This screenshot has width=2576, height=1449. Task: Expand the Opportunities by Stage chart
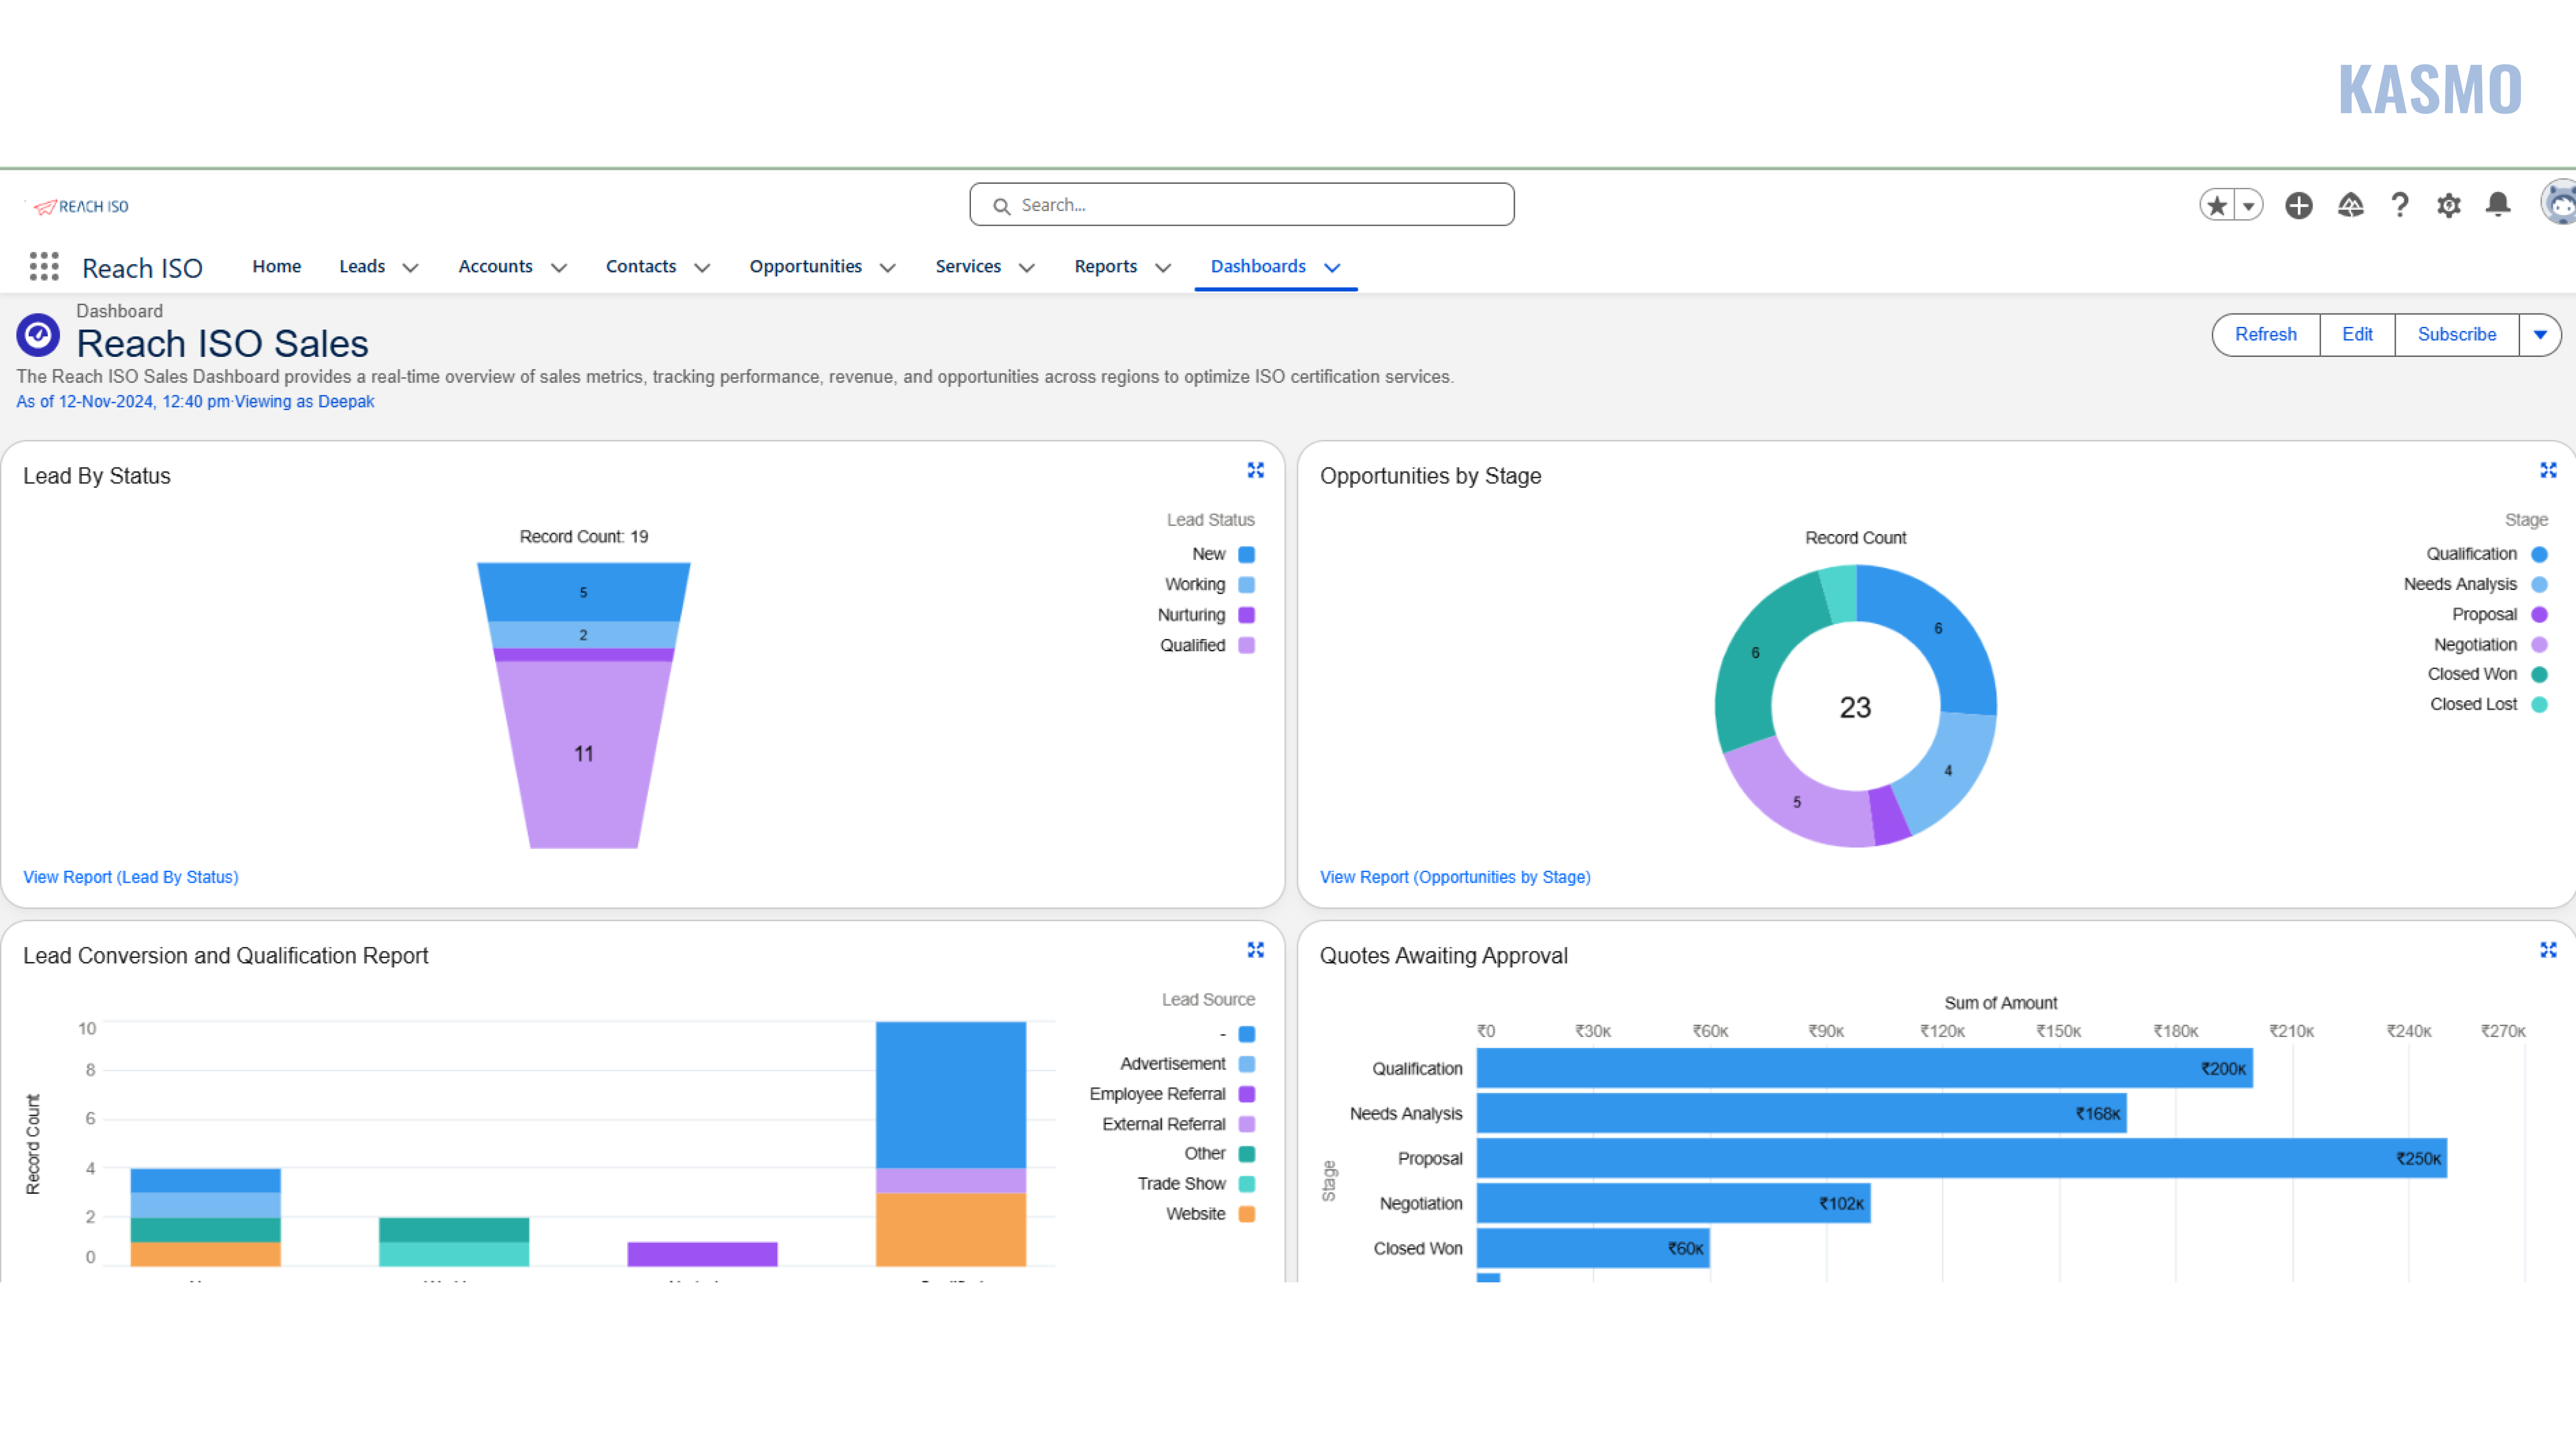click(2548, 470)
